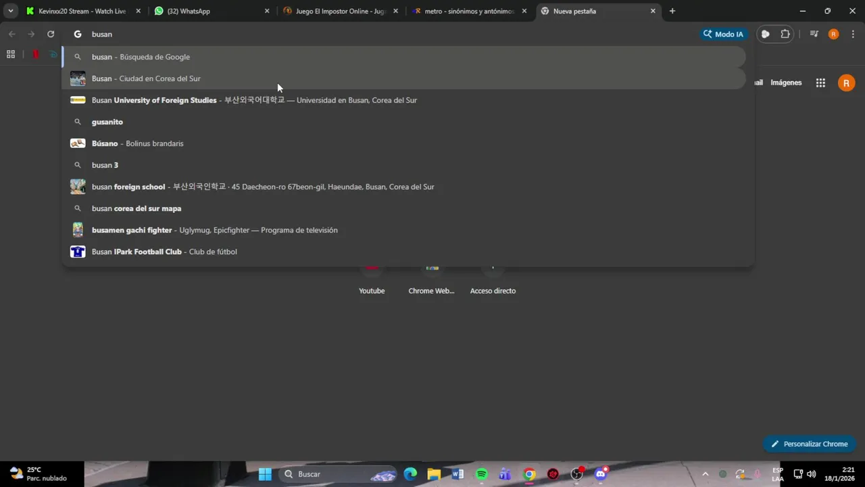Viewport: 865px width, 487px height.
Task: Select 'Busan - Ciudad en Corea del Sur' suggestion
Action: [x=404, y=78]
